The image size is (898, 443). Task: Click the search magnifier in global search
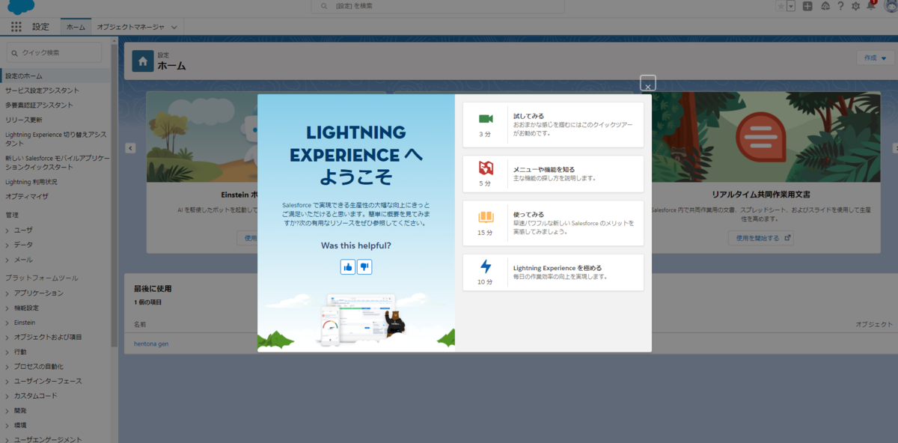pos(323,6)
